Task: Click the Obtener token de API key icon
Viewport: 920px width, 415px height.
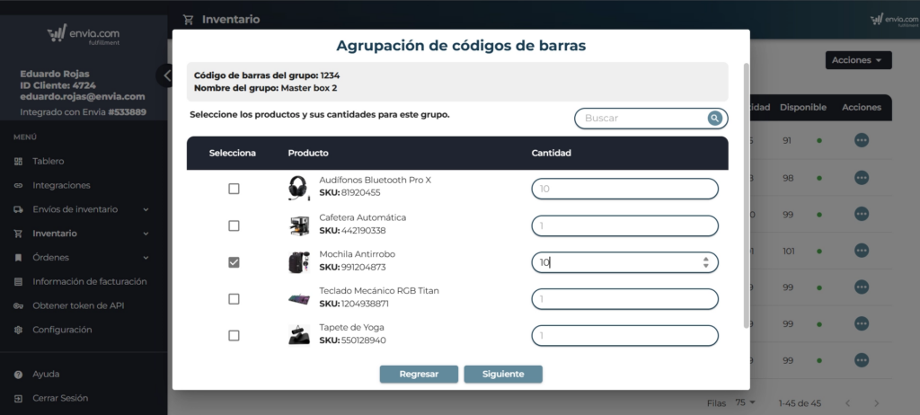Action: [x=19, y=306]
